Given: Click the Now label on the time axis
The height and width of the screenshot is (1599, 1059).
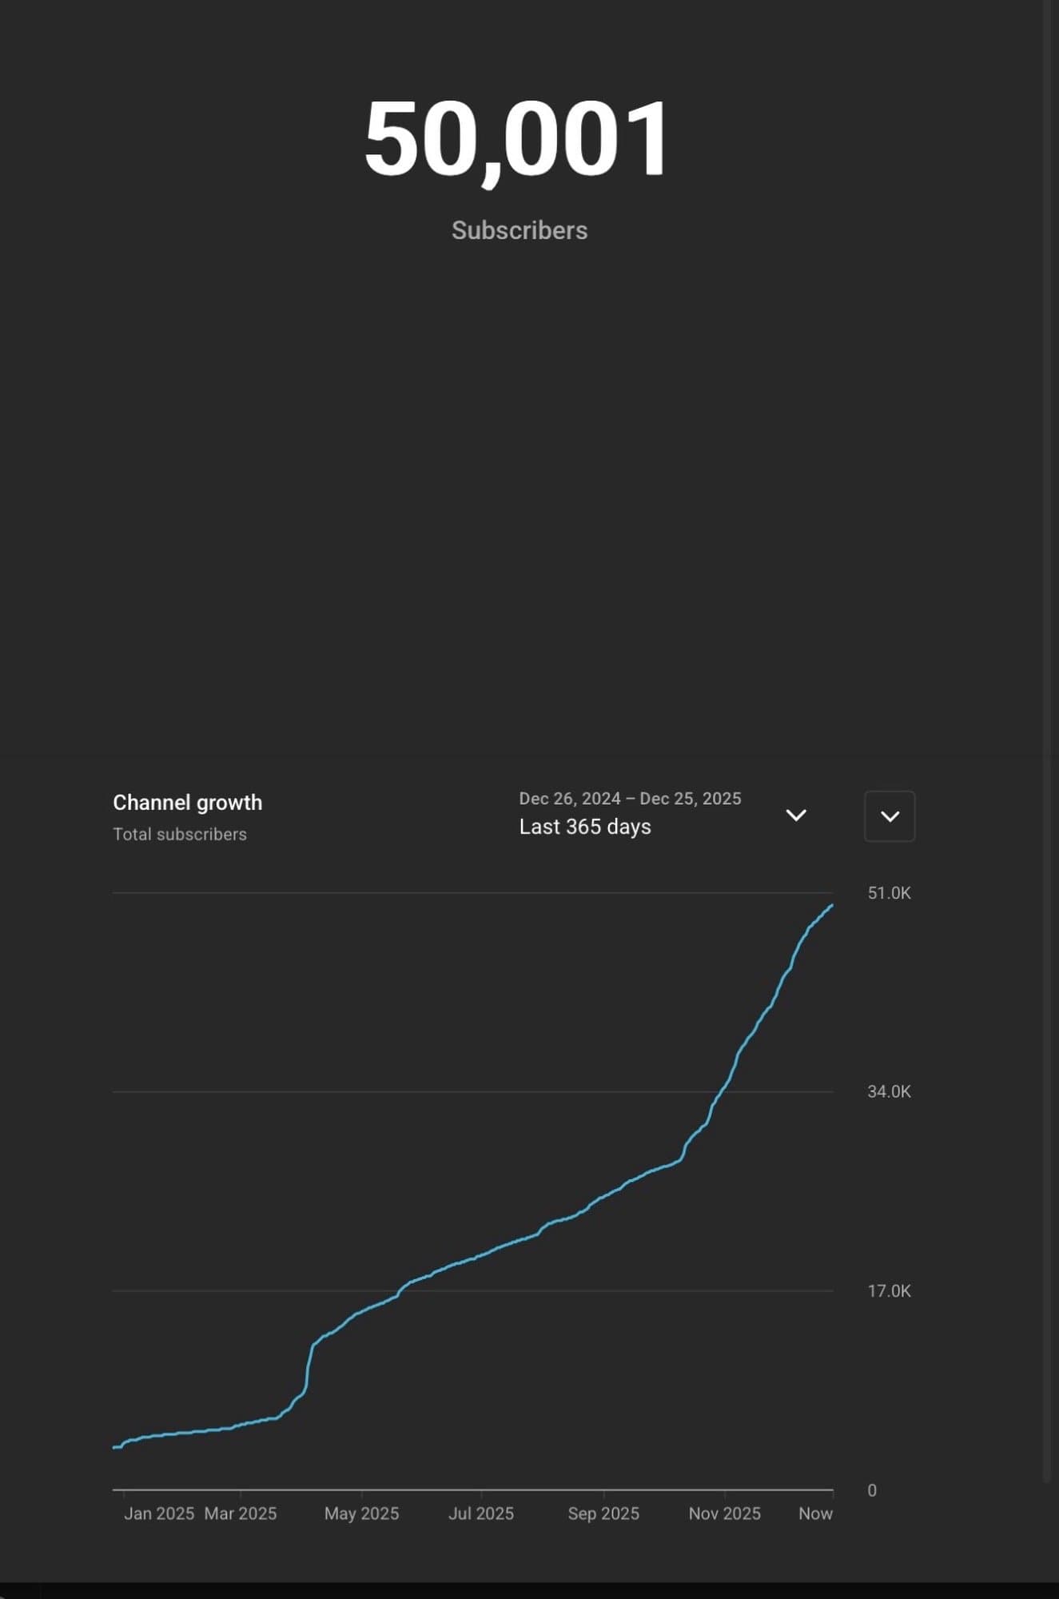Looking at the screenshot, I should [815, 1513].
